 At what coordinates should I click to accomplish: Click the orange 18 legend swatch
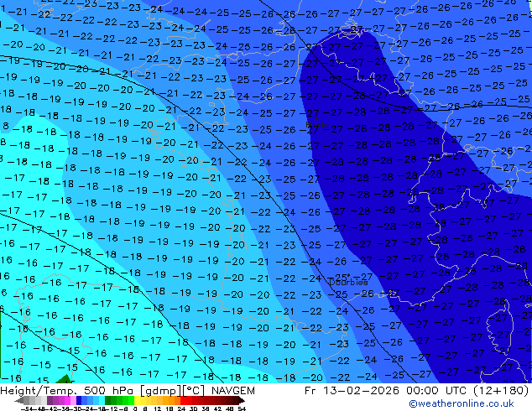[172, 400]
